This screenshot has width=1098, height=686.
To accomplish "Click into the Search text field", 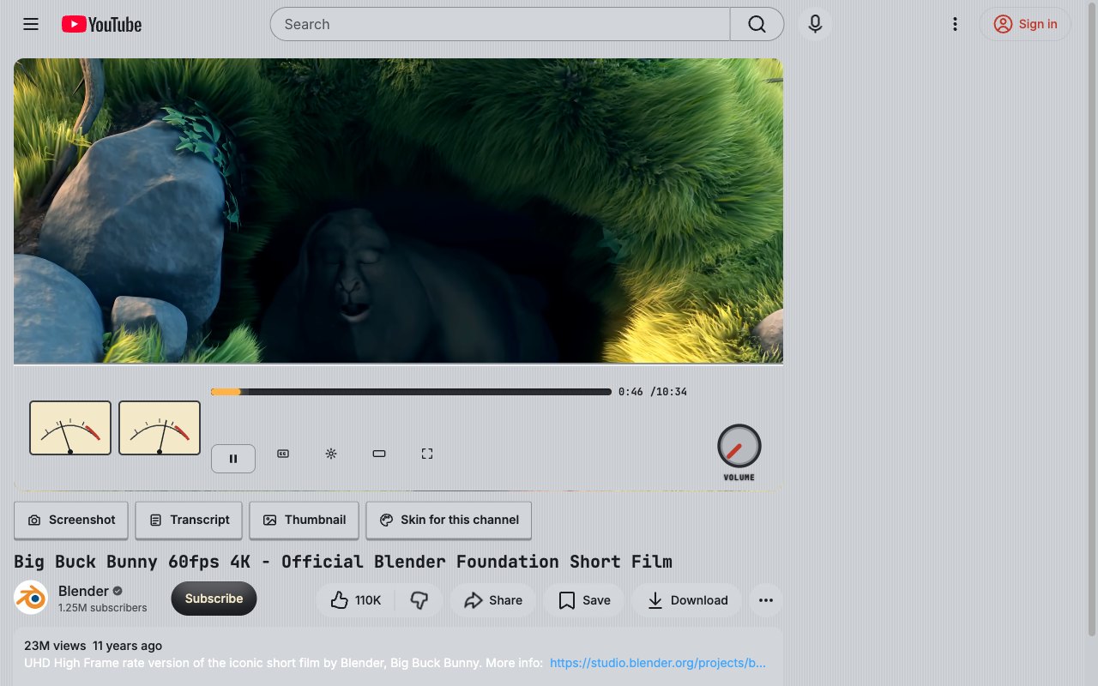I will point(500,24).
